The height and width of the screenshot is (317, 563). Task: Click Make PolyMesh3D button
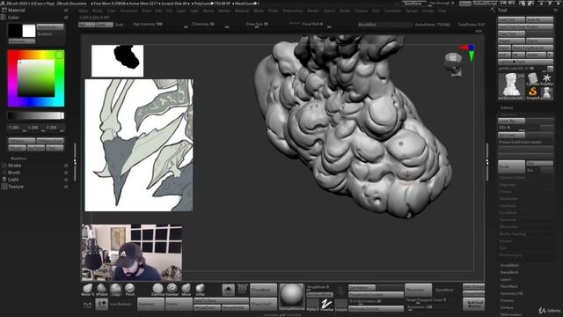[x=533, y=48]
